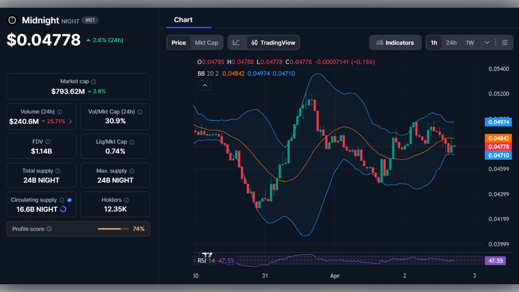The image size is (519, 292).
Task: Switch to the Chart tab
Action: [x=183, y=19]
